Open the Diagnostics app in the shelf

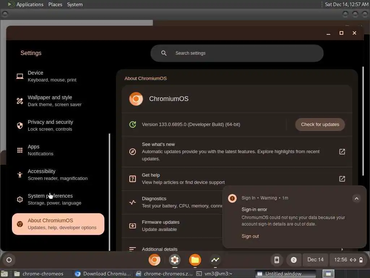[215, 260]
